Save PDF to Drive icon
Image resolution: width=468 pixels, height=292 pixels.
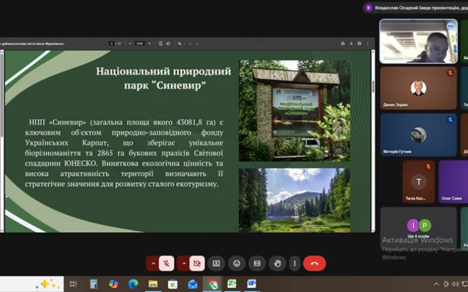tap(343, 43)
